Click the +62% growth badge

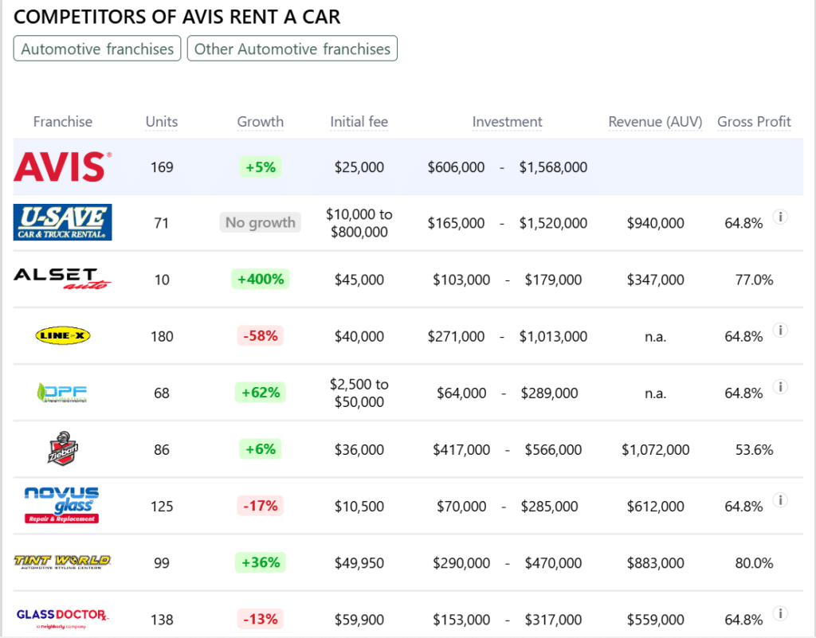[x=261, y=393]
